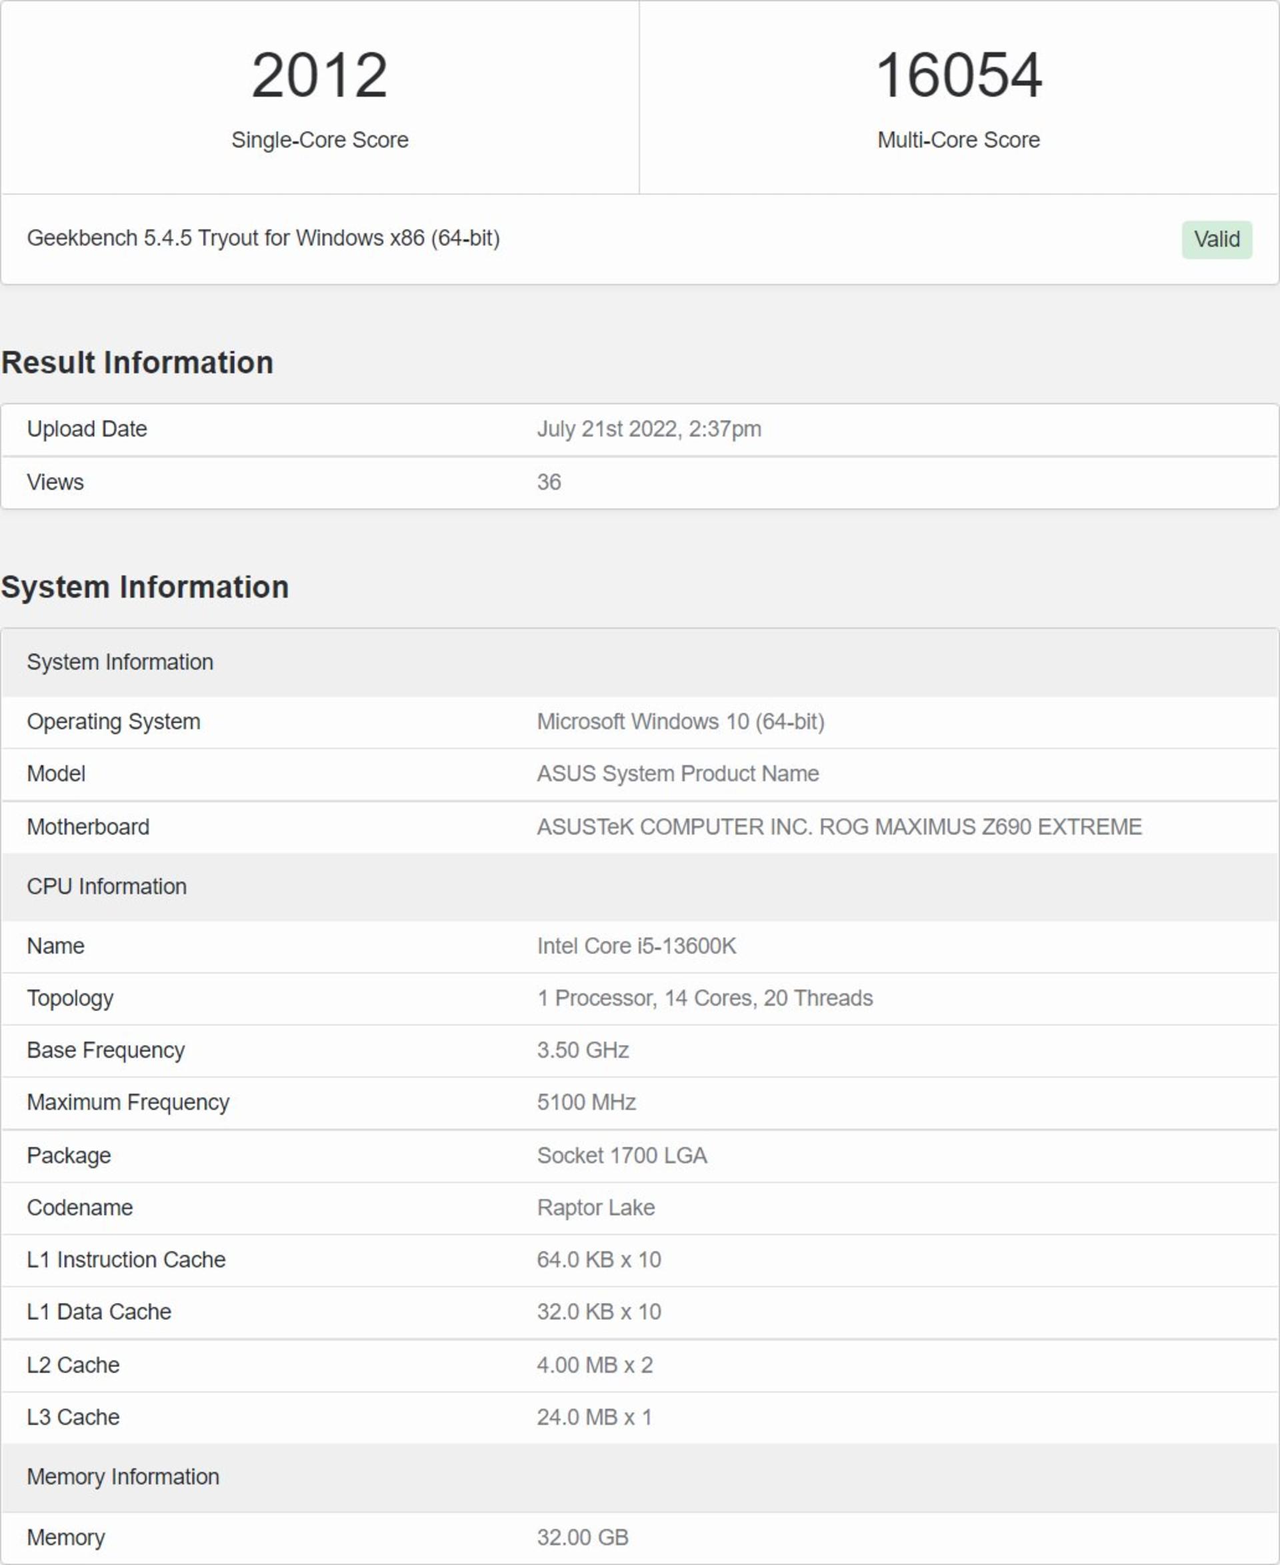
Task: Click the 'Topology' row label
Action: click(70, 998)
